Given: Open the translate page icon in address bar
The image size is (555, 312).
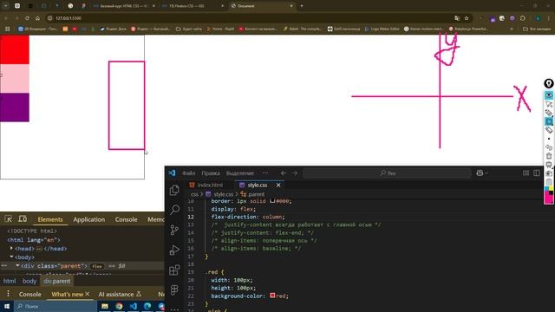Looking at the screenshot, I should 457,18.
